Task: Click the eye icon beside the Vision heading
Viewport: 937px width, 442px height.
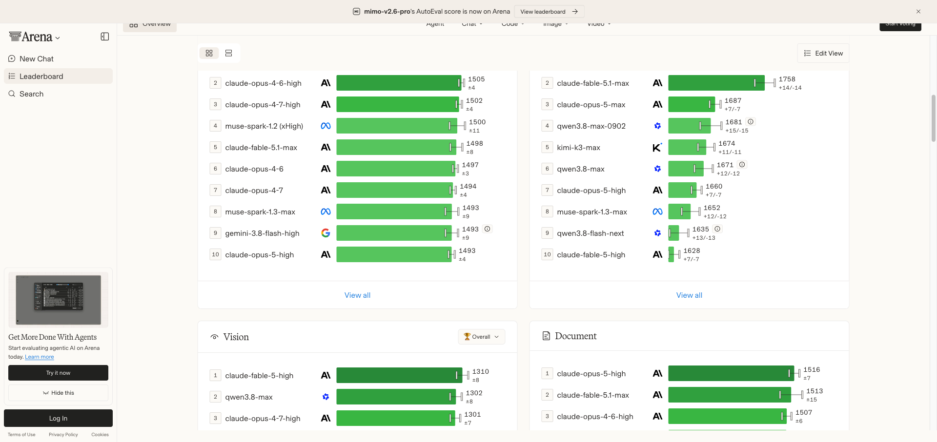Action: coord(214,337)
